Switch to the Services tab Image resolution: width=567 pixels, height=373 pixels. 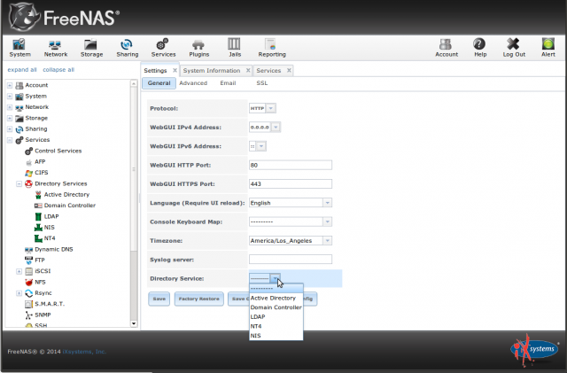pyautogui.click(x=268, y=71)
